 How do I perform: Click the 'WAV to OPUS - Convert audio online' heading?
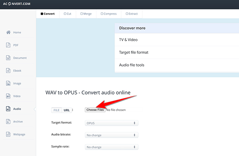pos(88,93)
